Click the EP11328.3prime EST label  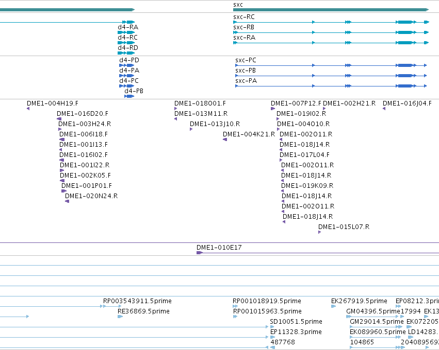click(x=296, y=332)
